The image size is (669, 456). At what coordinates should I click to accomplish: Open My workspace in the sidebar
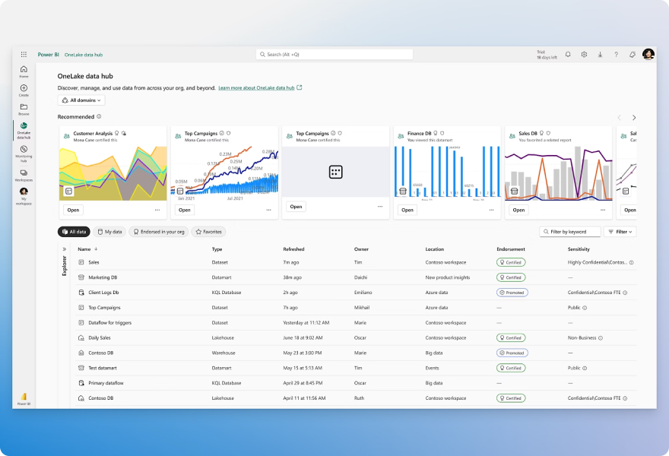[24, 196]
